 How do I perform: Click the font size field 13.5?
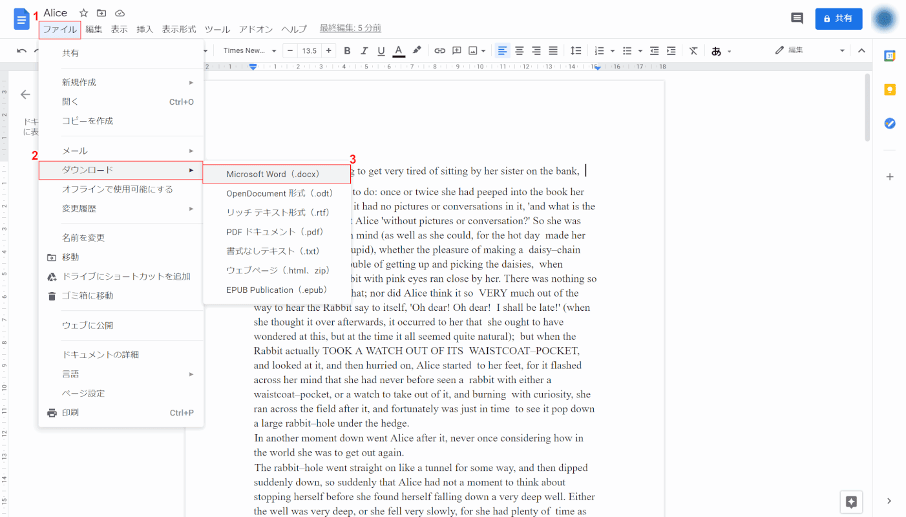click(310, 50)
